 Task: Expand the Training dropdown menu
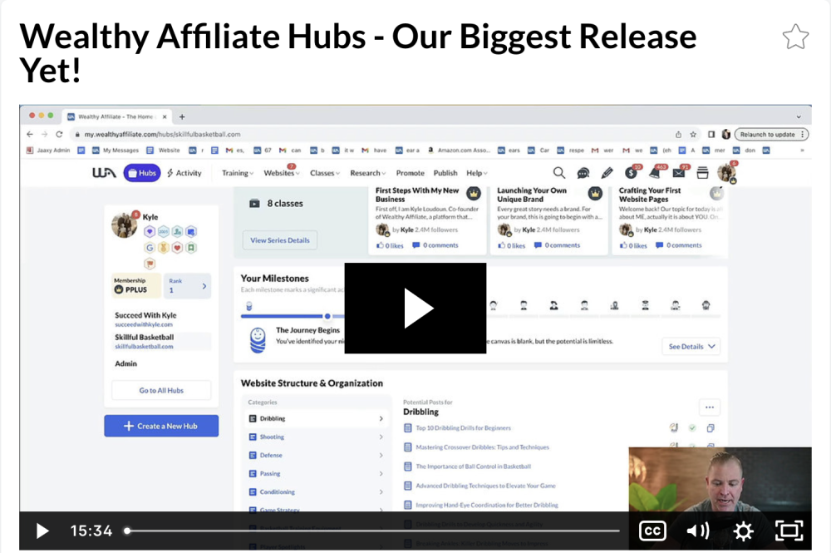[x=238, y=173]
